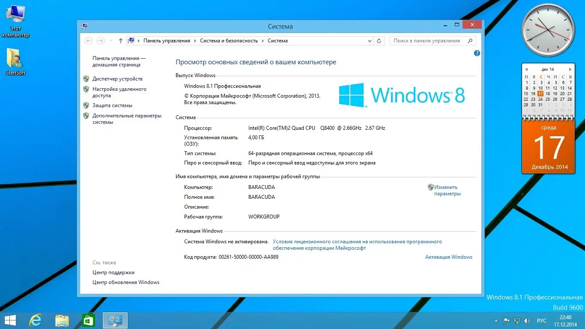Screen dimensions: 585x329
Task: Select the Этот компьютер desktop icon
Action: 15,21
